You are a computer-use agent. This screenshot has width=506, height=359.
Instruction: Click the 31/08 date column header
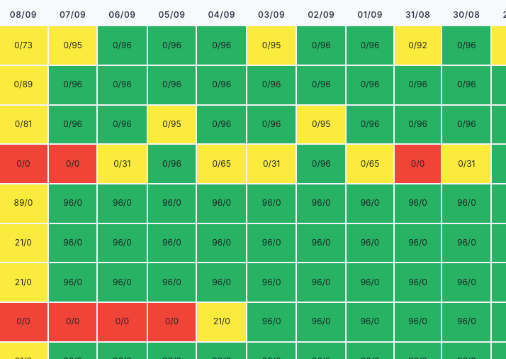(x=418, y=14)
